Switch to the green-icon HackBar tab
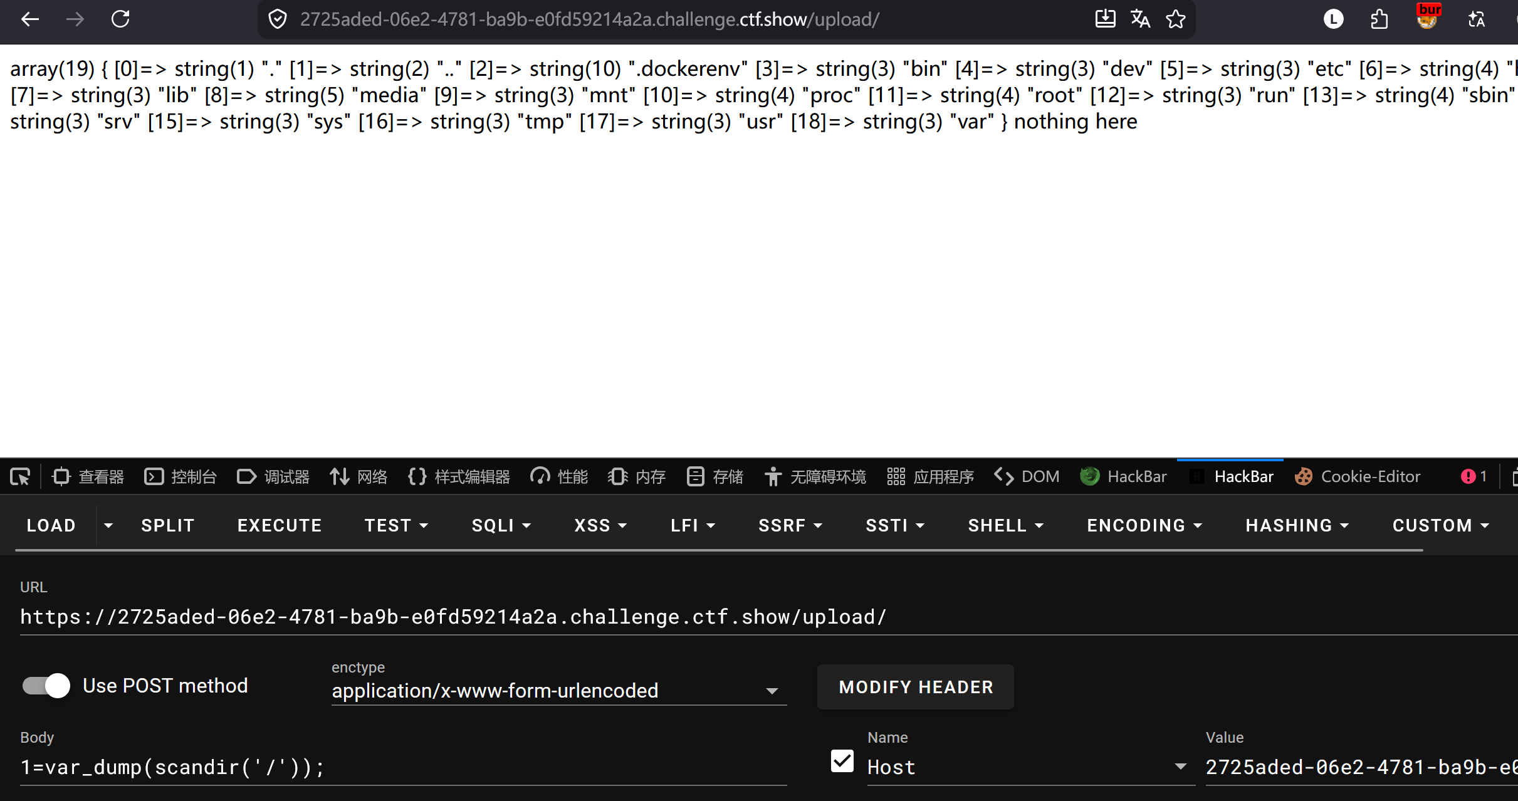This screenshot has width=1518, height=801. coord(1123,477)
